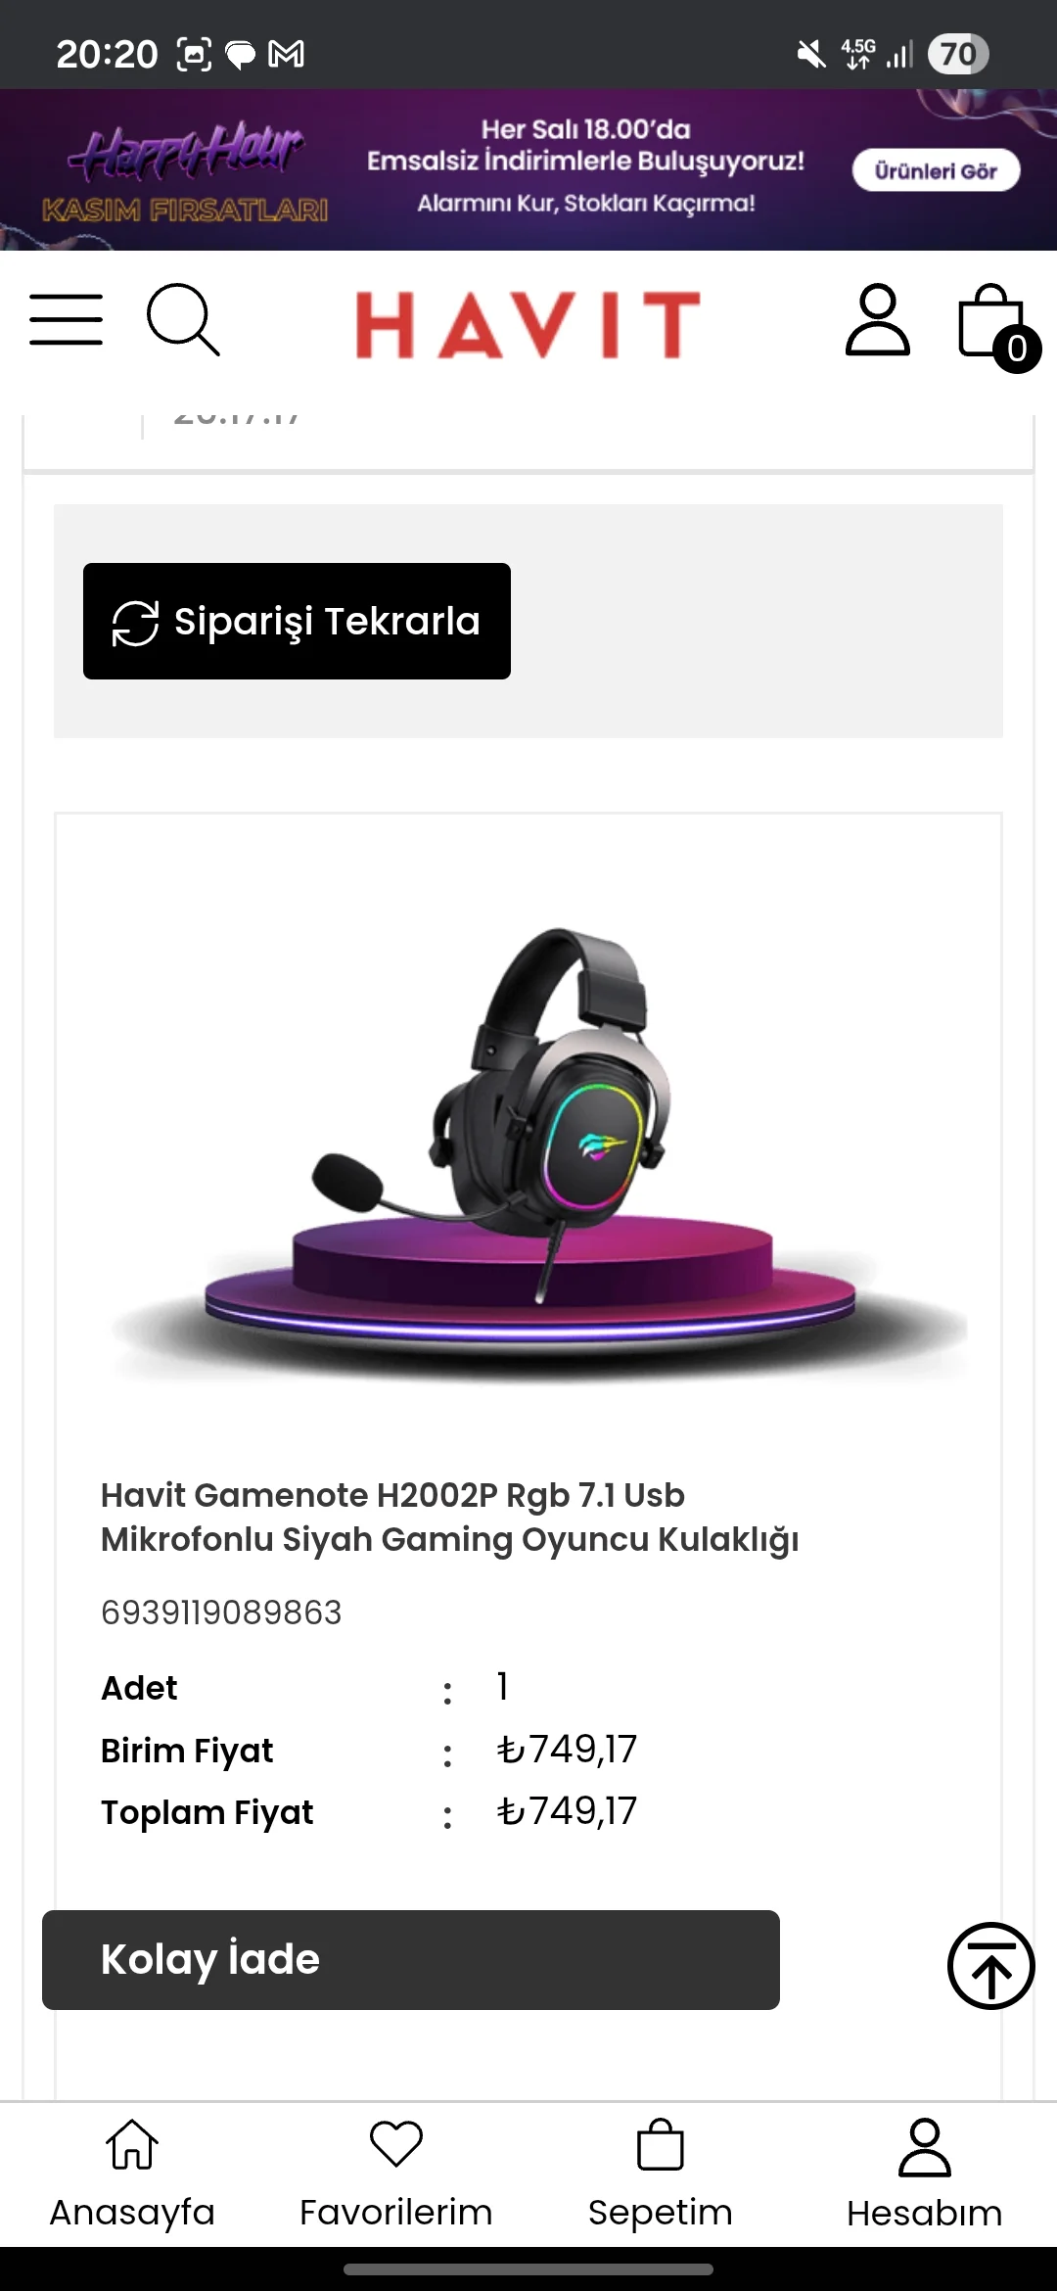Viewport: 1057px width, 2291px height.
Task: Open Havit Gamenote H2002P product title
Action: coord(449,1517)
